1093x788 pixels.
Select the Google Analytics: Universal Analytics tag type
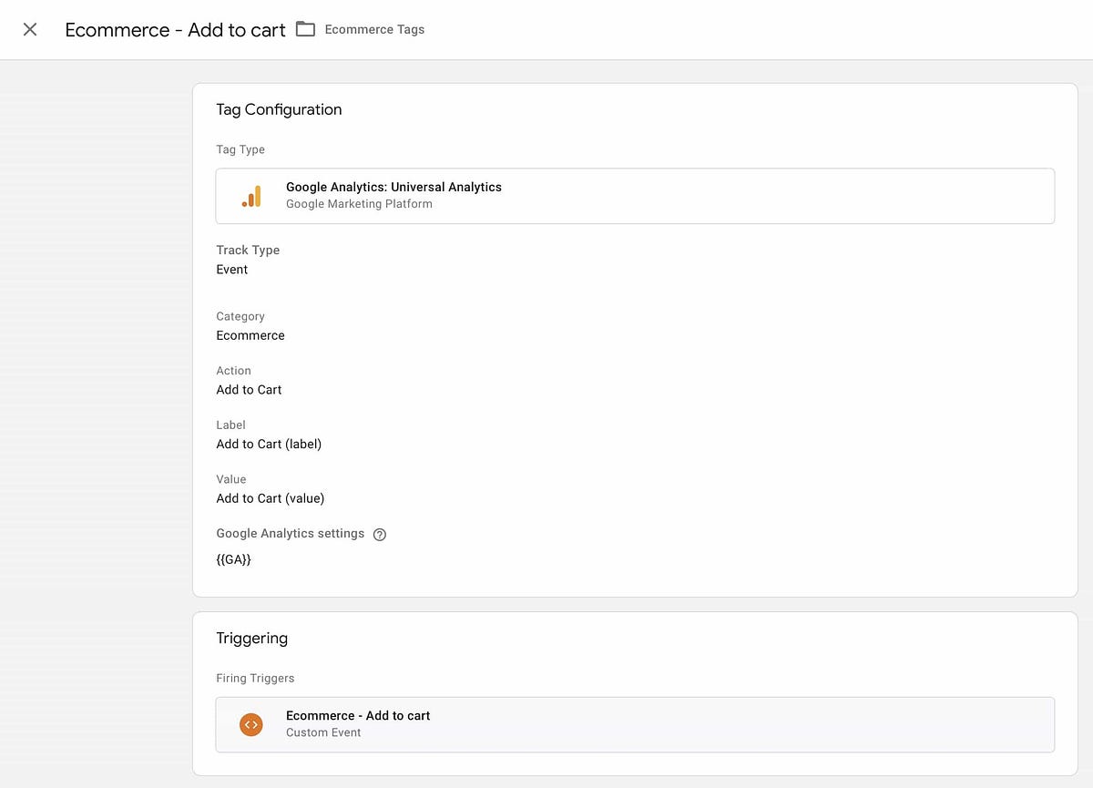tap(635, 196)
